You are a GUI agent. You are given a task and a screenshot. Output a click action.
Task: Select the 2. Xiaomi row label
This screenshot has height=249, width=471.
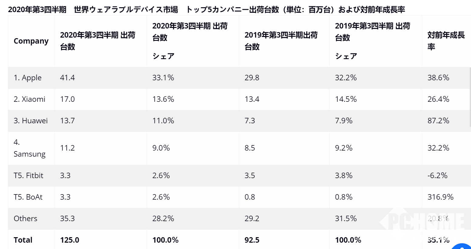click(29, 99)
